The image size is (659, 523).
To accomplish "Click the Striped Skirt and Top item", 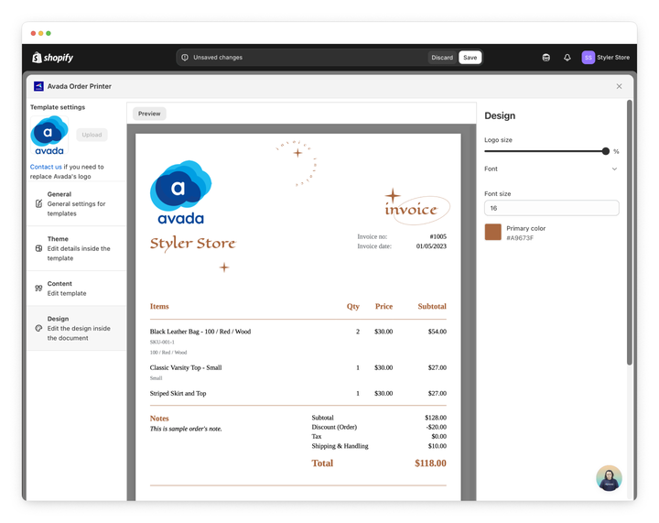I will tap(178, 394).
